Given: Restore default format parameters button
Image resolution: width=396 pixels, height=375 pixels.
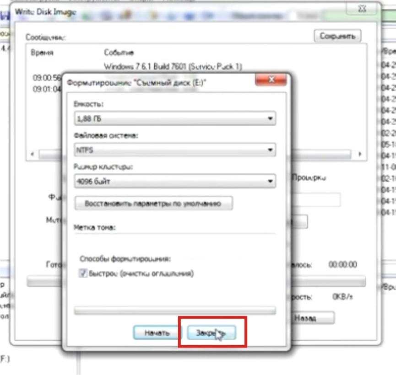Looking at the screenshot, I should pos(153,204).
